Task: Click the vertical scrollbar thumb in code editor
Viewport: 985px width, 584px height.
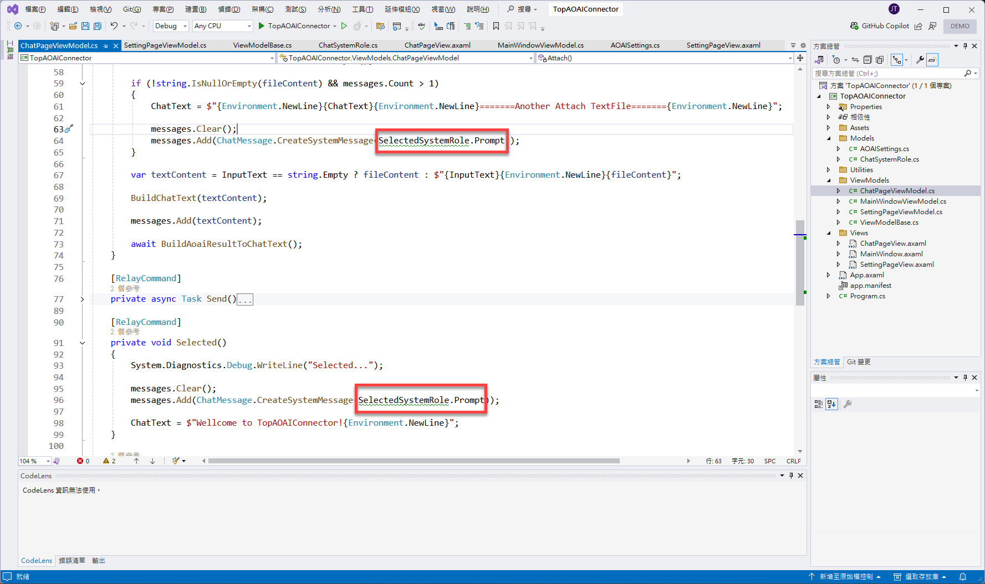Action: point(800,263)
